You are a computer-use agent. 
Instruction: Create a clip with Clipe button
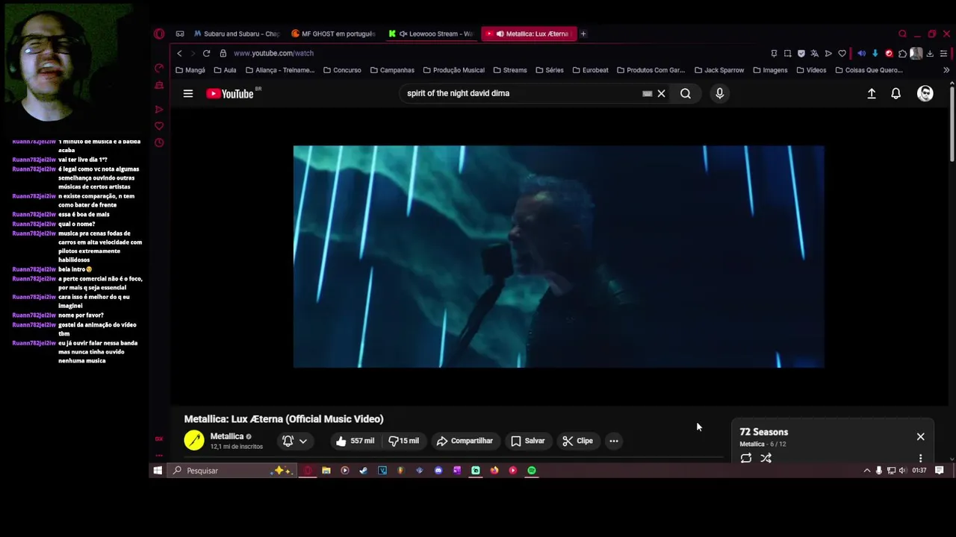(578, 441)
